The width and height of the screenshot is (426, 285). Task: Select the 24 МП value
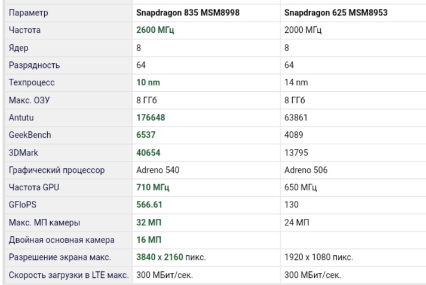(297, 222)
